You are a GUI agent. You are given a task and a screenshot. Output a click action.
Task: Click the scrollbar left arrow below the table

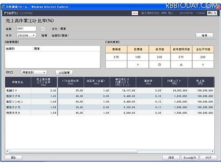[7, 151]
